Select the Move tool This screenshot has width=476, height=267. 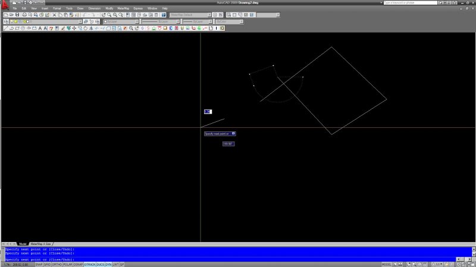click(x=74, y=28)
